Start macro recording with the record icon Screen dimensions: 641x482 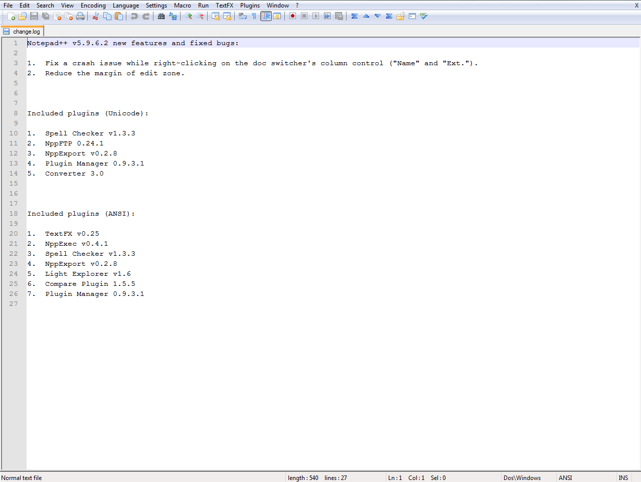[x=292, y=16]
